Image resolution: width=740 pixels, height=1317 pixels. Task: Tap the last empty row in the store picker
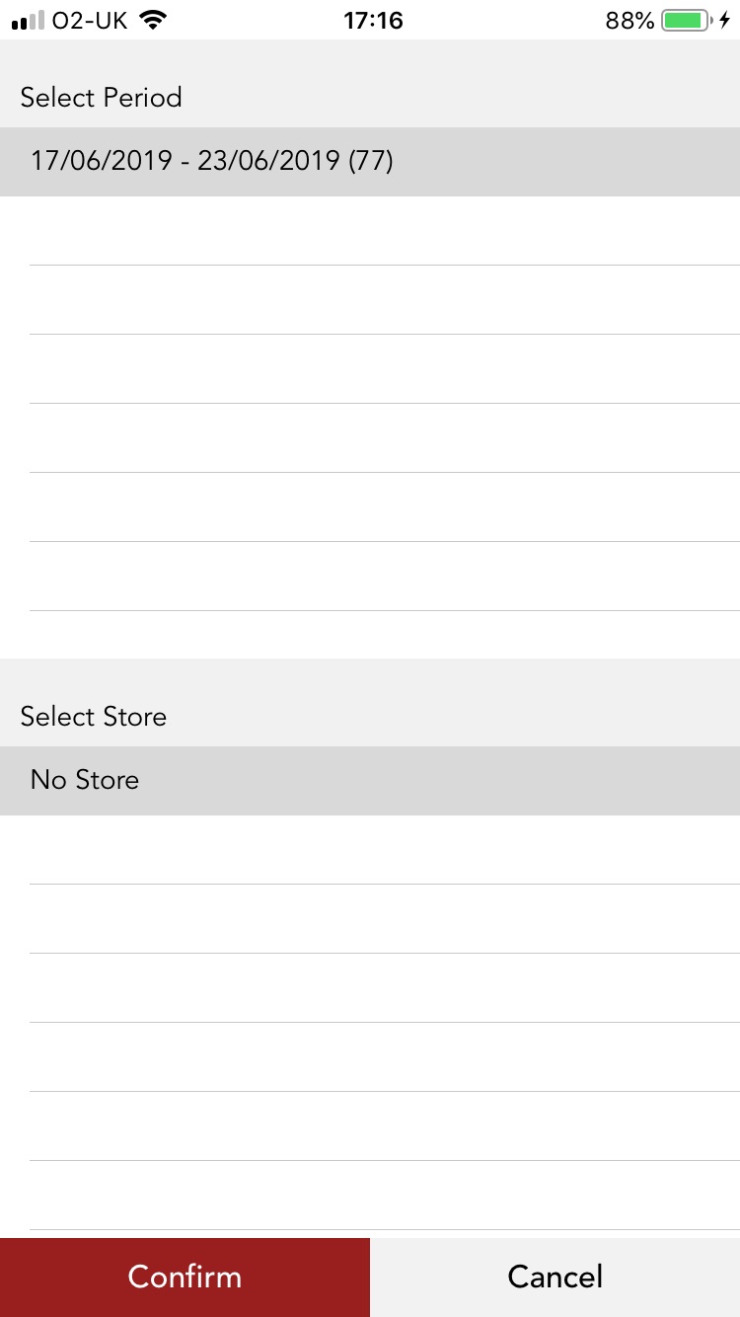pyautogui.click(x=370, y=1195)
